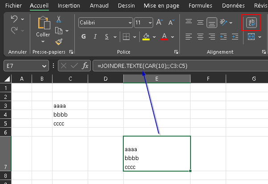Click the Decrease font size icon
This screenshot has height=184, width=268.
171,22
